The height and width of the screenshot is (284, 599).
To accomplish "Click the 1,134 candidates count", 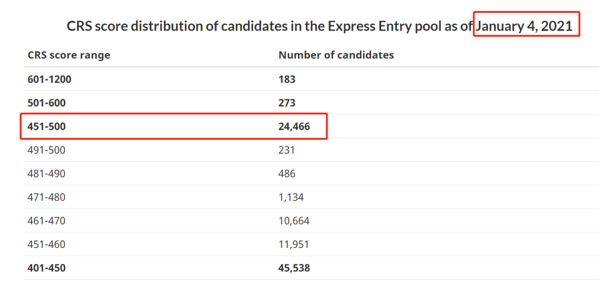I will pos(291,197).
